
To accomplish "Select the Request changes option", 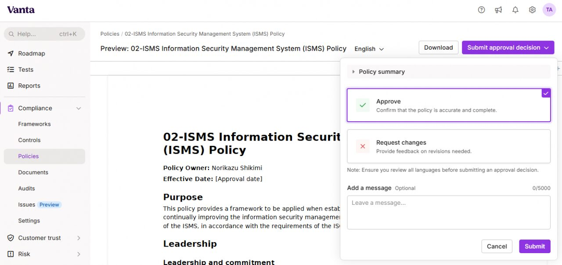I will (449, 146).
